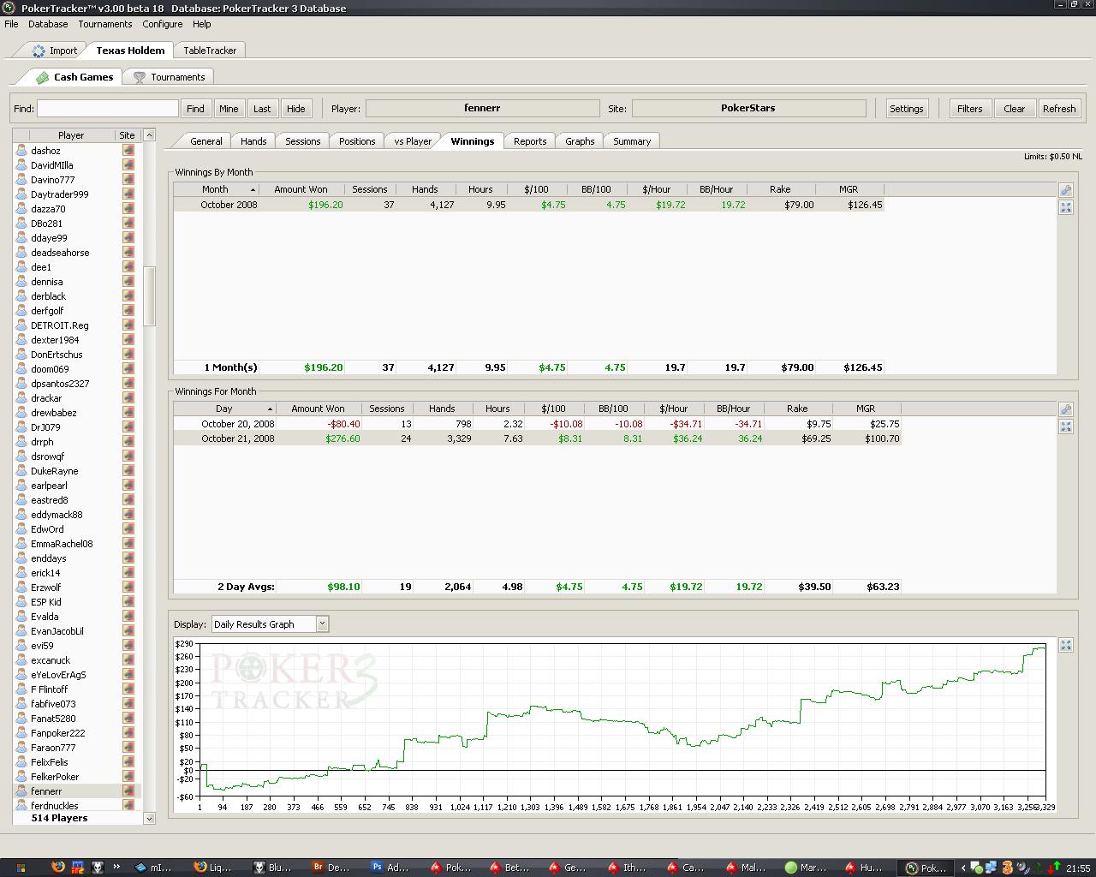
Task: Maximize the Daily Results Graph
Action: click(1066, 645)
